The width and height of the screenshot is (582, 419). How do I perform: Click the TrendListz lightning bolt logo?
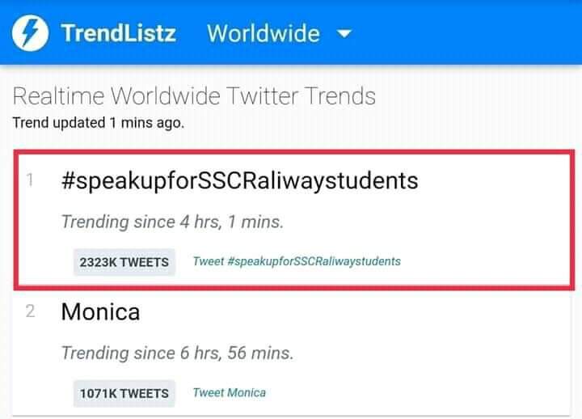(x=30, y=33)
